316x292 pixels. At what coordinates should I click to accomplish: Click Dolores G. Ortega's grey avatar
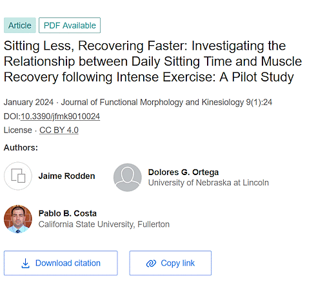(127, 177)
